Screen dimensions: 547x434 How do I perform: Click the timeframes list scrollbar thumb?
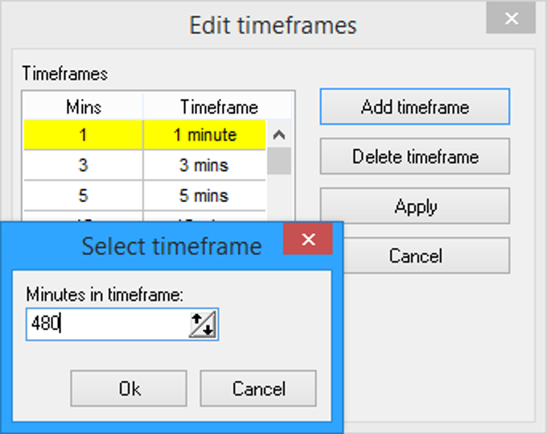pyautogui.click(x=279, y=160)
